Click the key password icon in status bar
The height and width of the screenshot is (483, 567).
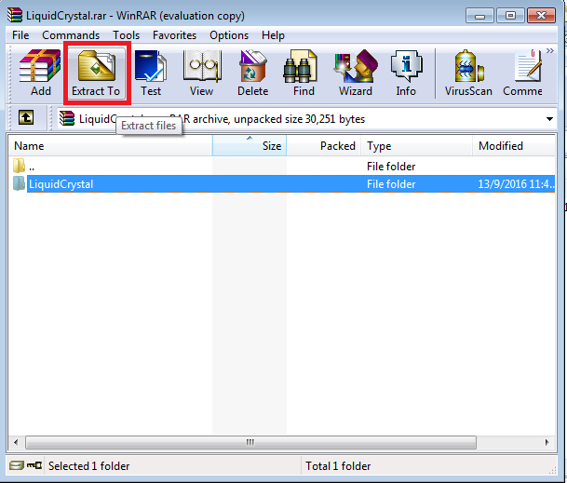point(34,465)
